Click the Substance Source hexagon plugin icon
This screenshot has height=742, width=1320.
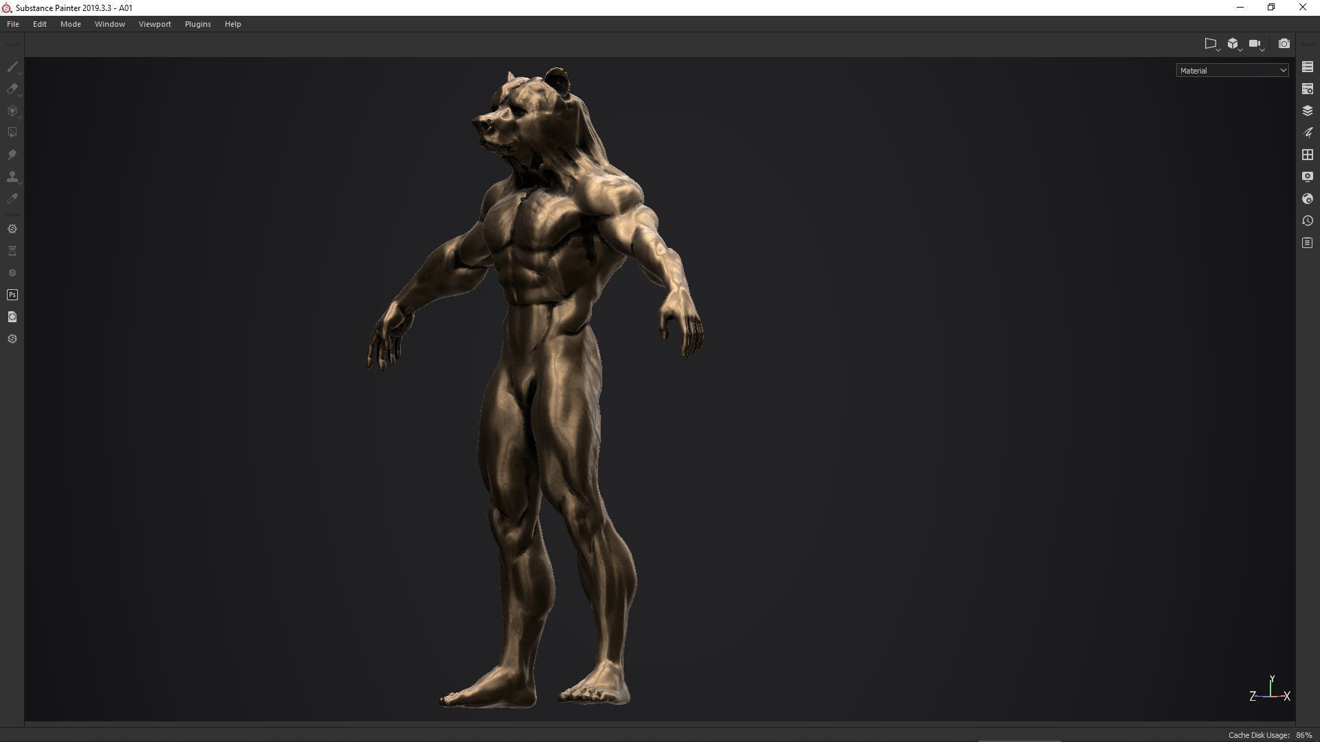point(12,229)
